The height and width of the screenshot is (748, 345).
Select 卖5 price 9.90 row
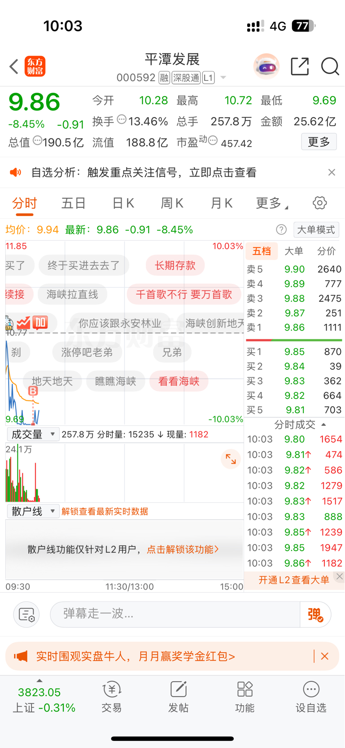[294, 269]
